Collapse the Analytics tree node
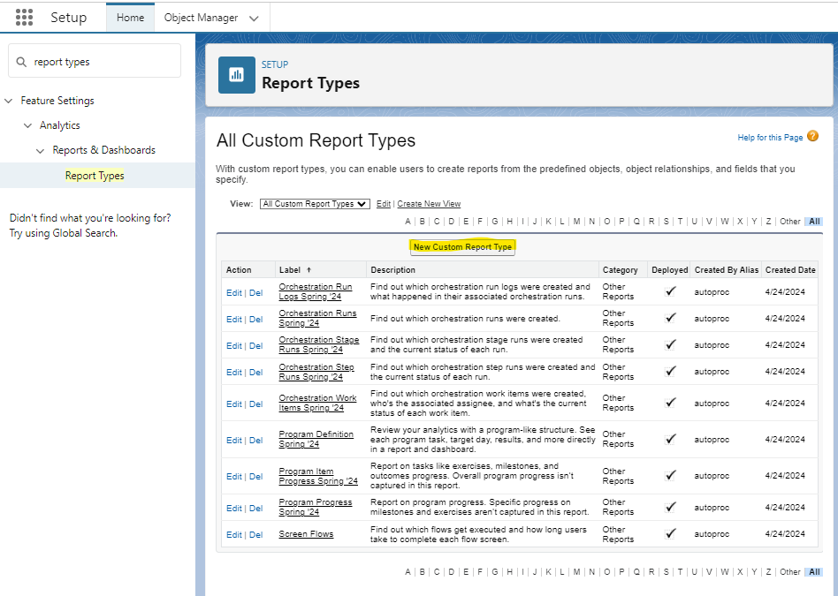The image size is (838, 596). [x=27, y=125]
